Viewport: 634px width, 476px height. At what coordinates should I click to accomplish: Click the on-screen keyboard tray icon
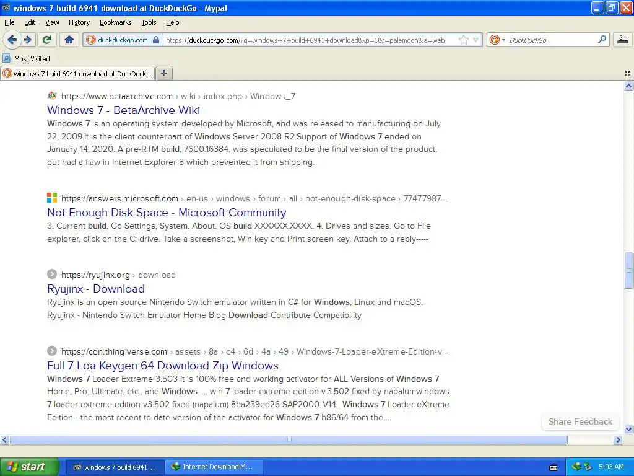(554, 467)
